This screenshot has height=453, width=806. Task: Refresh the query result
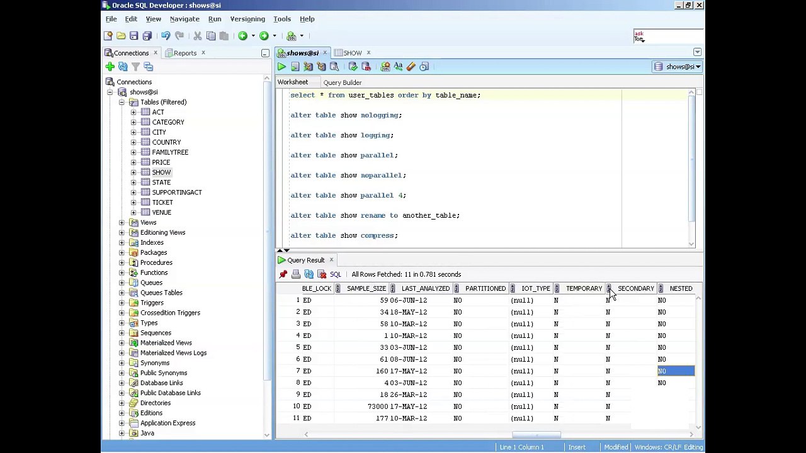coord(309,274)
